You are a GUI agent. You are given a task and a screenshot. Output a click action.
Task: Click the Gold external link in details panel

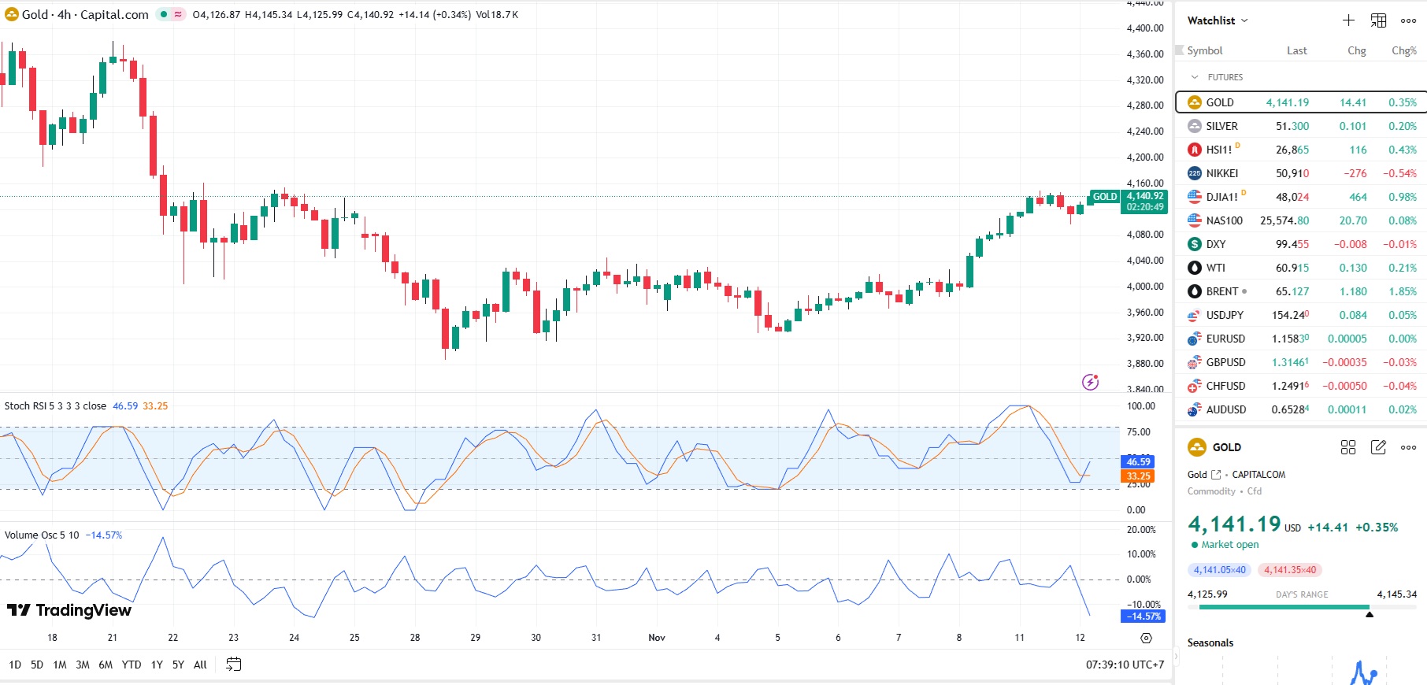coord(1216,475)
